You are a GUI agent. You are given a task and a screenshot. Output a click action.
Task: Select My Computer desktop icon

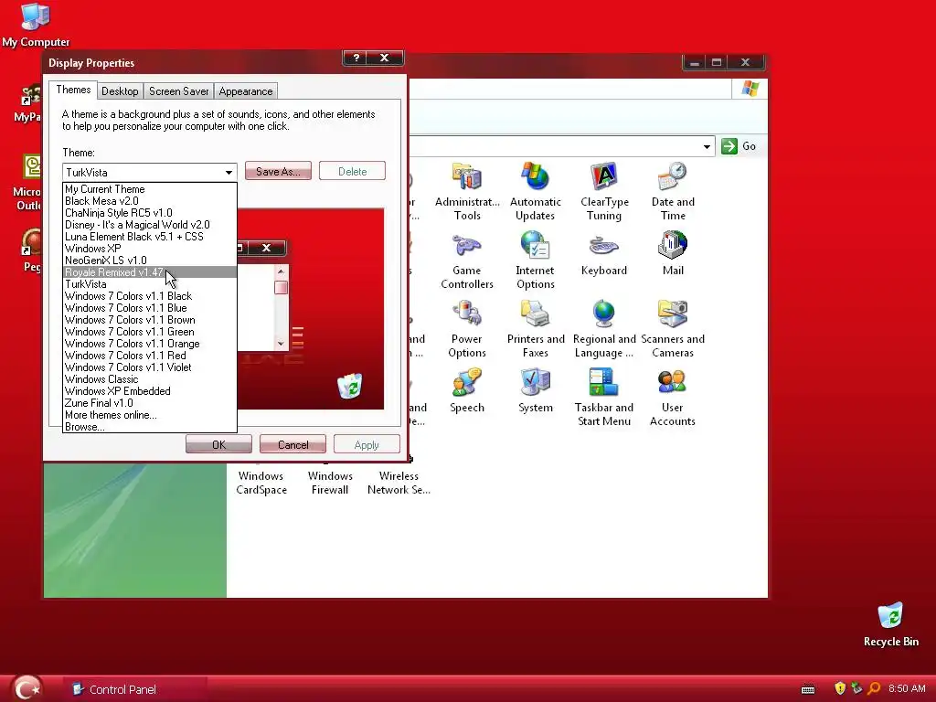[36, 25]
